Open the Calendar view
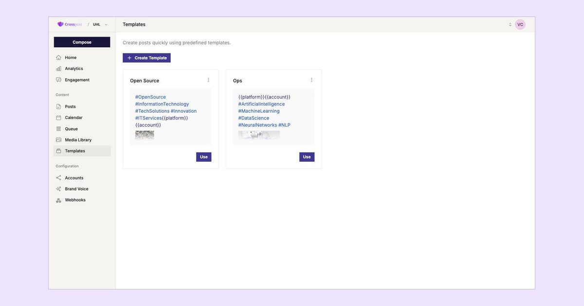Screen dimensions: 584x306 tap(82, 118)
